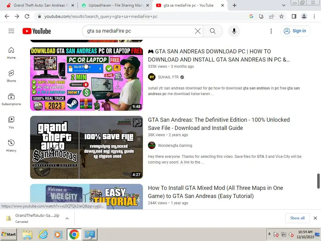View site information via the padlock icon
Screen dimensions: 321x241
(x=39, y=16)
